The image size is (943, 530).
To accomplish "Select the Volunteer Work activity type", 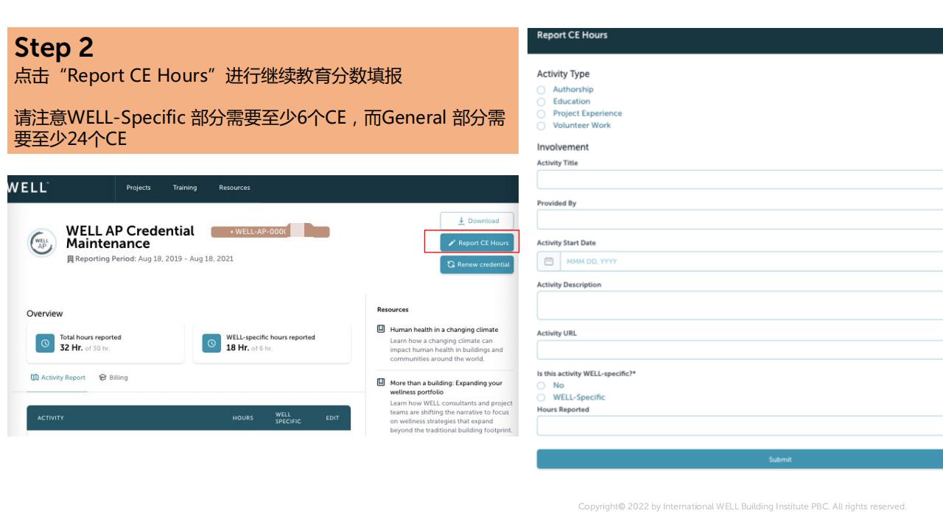I will coord(541,125).
